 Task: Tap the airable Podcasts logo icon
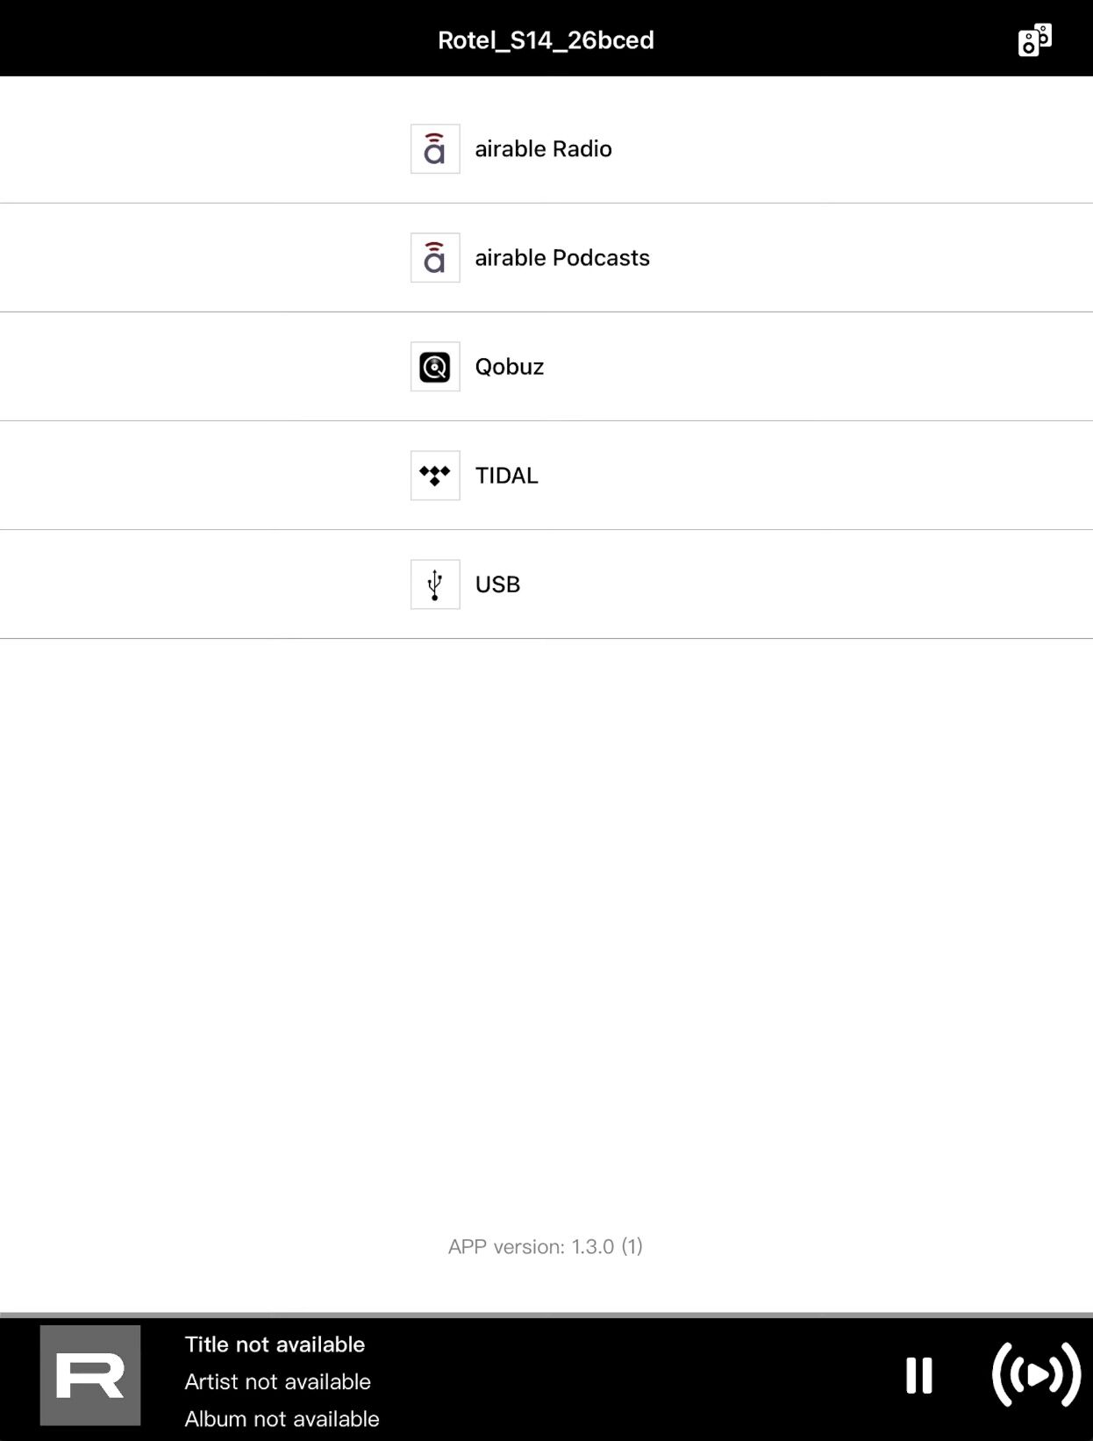click(435, 257)
